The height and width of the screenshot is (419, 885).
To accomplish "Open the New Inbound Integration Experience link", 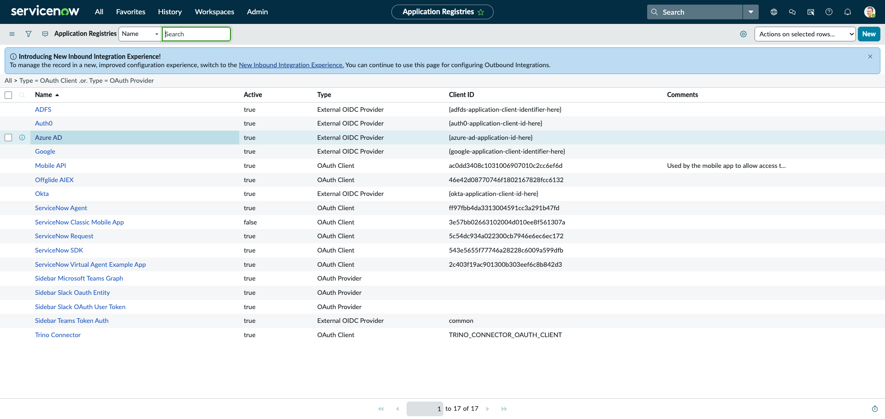I will tap(291, 65).
